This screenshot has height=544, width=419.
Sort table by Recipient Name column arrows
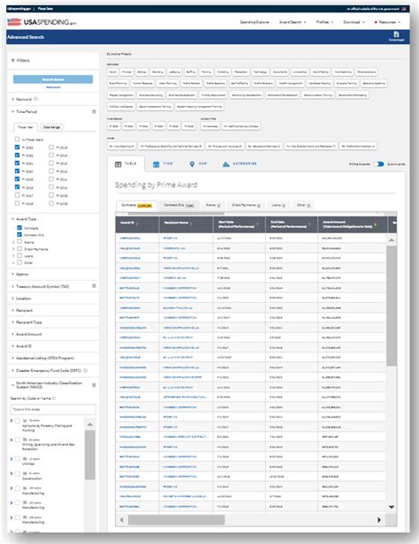pos(191,223)
